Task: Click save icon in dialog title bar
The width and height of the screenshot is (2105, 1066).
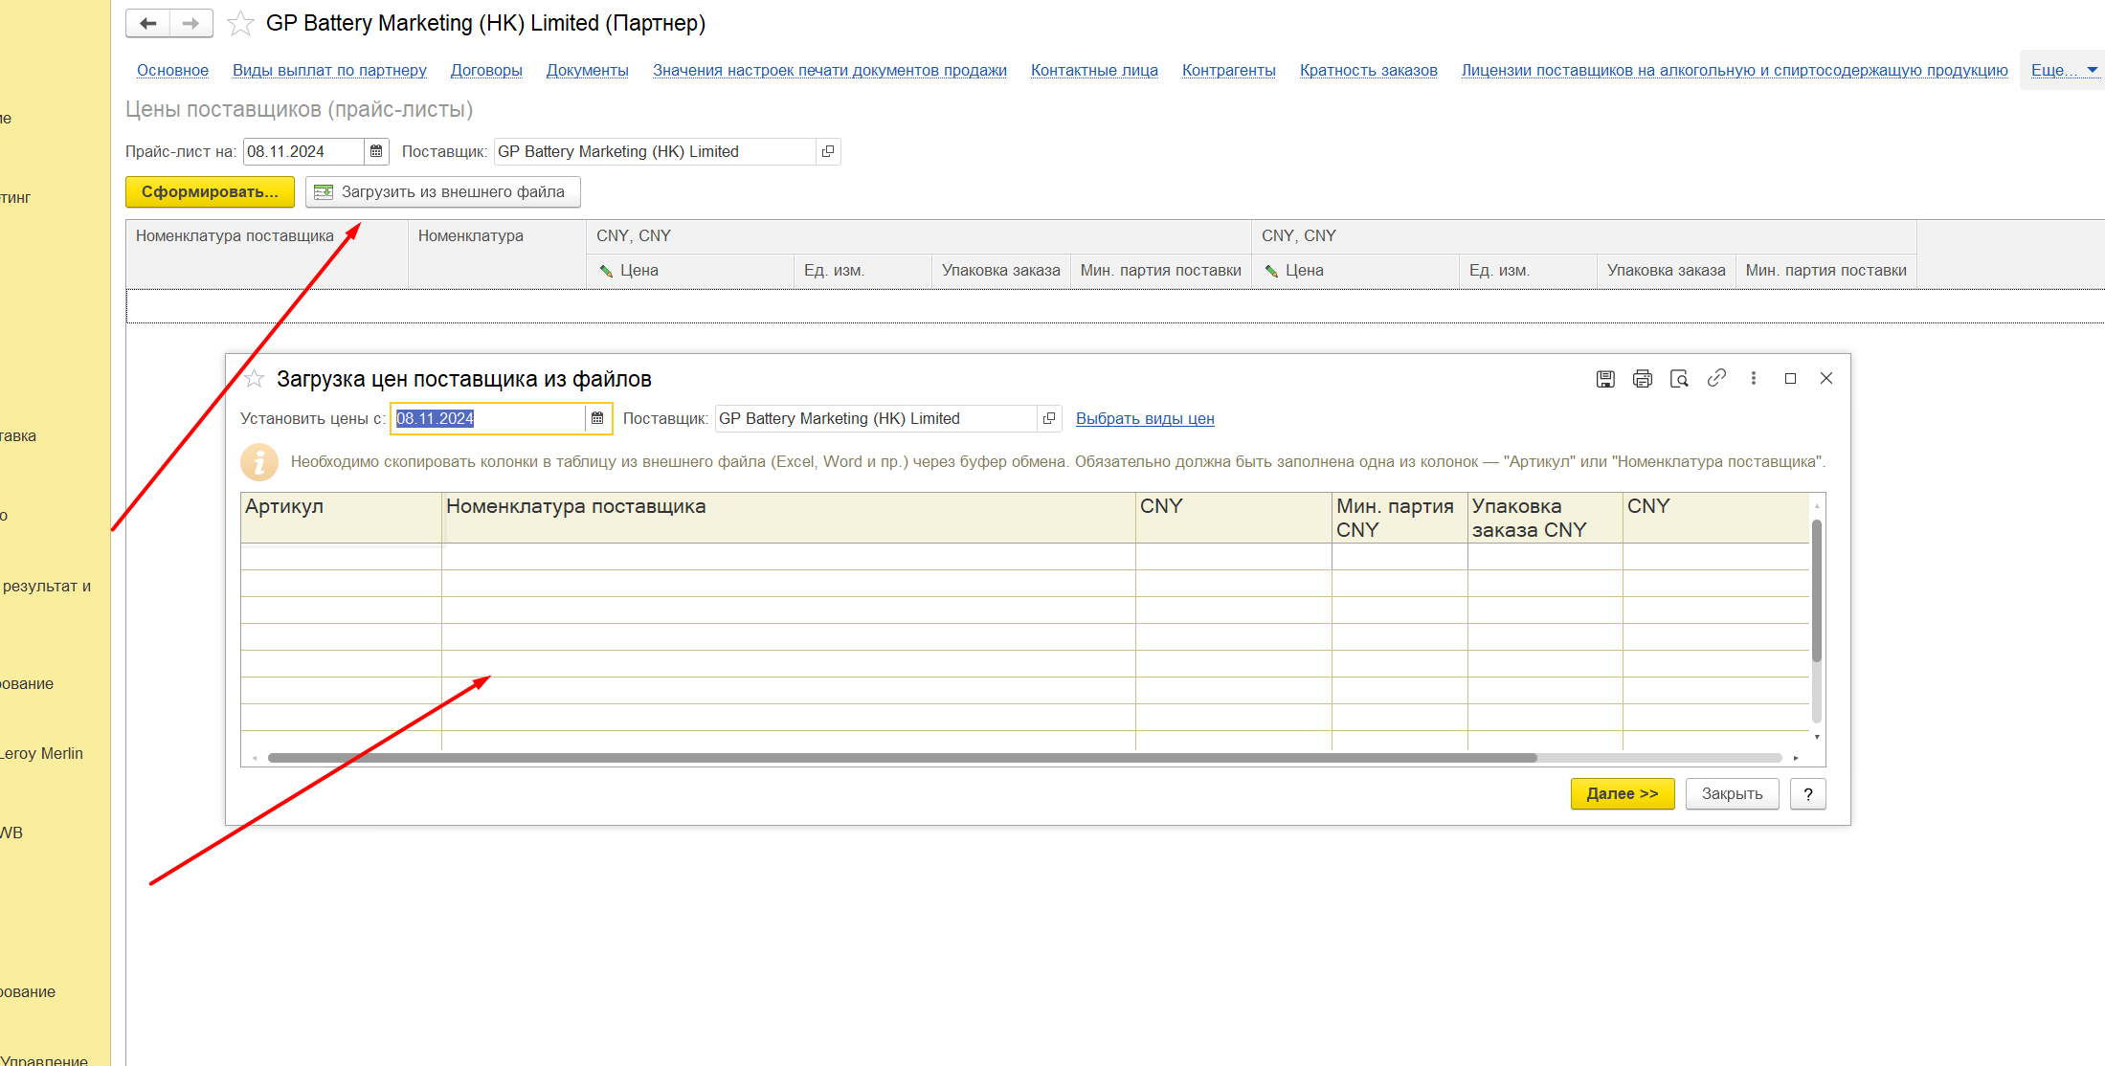Action: pyautogui.click(x=1605, y=379)
